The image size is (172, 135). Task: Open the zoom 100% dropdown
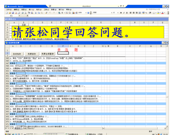(x=86, y=13)
